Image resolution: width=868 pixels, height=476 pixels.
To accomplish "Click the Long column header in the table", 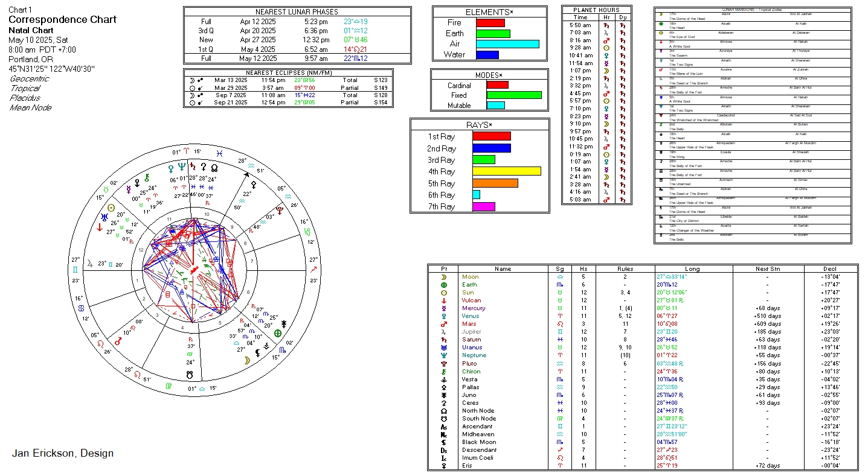I will point(693,269).
